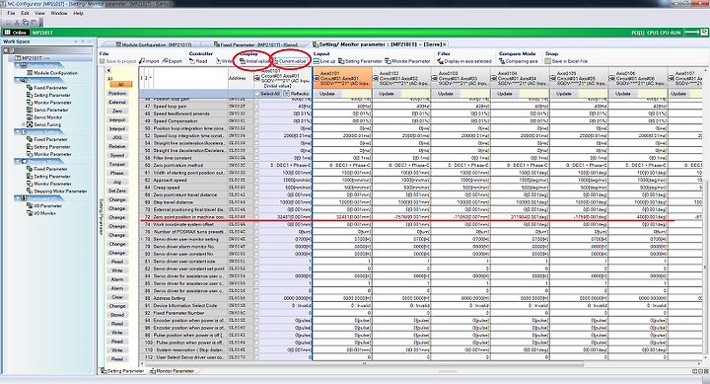Tick the Select All checkbox

(256, 94)
